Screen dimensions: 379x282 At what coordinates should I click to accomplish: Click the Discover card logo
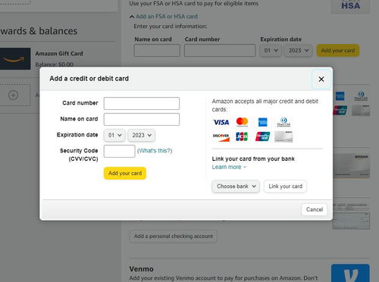[221, 136]
